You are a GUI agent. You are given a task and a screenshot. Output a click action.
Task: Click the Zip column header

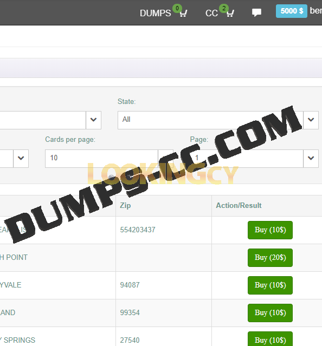[x=125, y=206]
